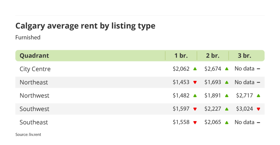Click the green up arrow beside $2,062

tap(195, 69)
